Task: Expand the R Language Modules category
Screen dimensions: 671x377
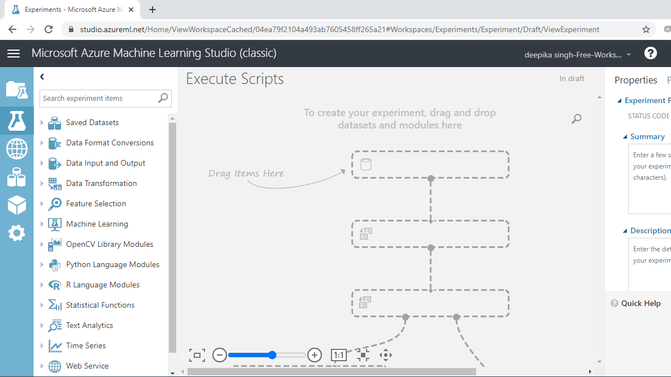Action: point(42,285)
